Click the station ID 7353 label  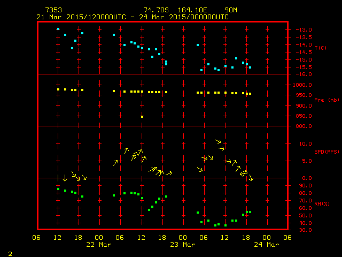pos(53,10)
